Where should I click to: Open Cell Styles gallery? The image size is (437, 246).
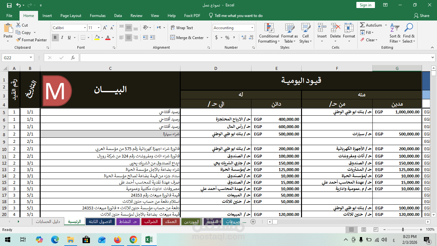[x=306, y=33]
